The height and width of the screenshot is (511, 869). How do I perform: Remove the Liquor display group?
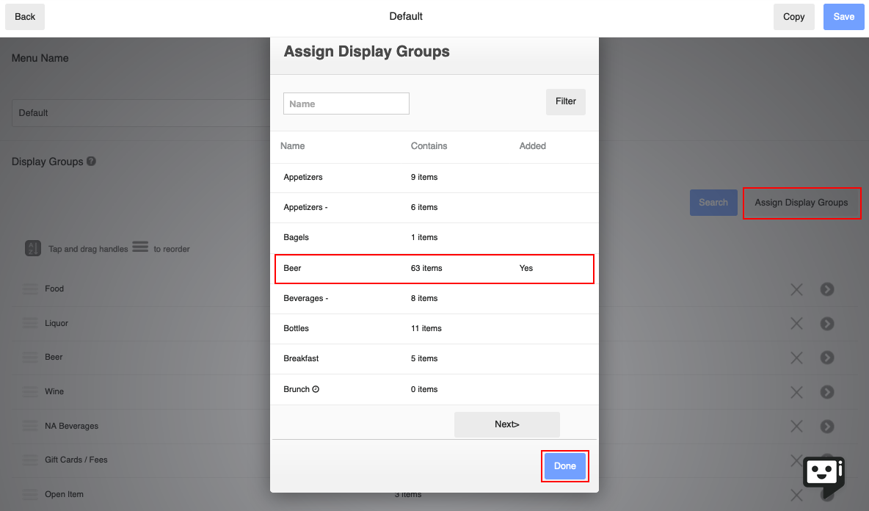(x=796, y=323)
